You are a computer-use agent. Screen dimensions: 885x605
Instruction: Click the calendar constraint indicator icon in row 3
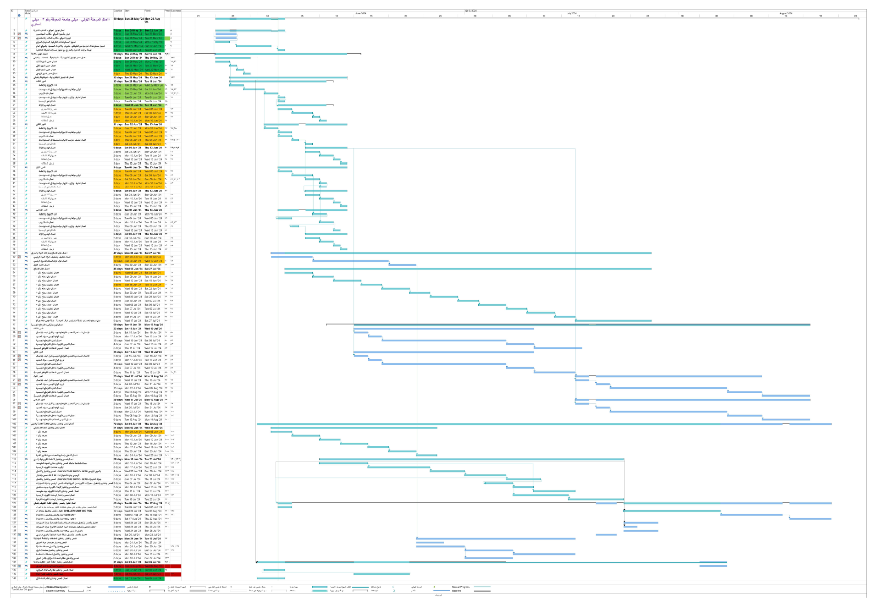(19, 34)
